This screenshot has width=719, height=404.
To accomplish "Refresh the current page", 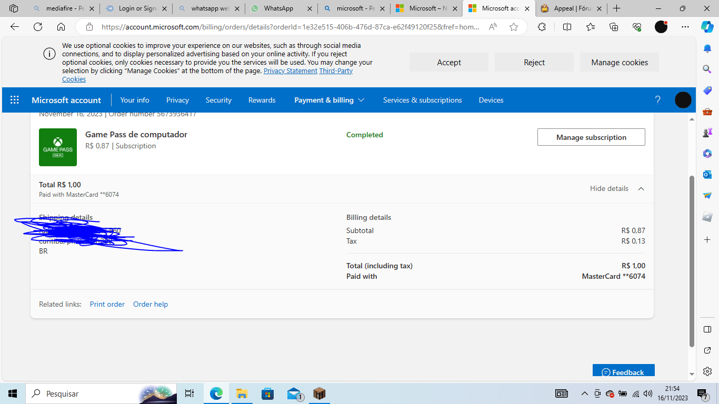I will click(x=38, y=27).
